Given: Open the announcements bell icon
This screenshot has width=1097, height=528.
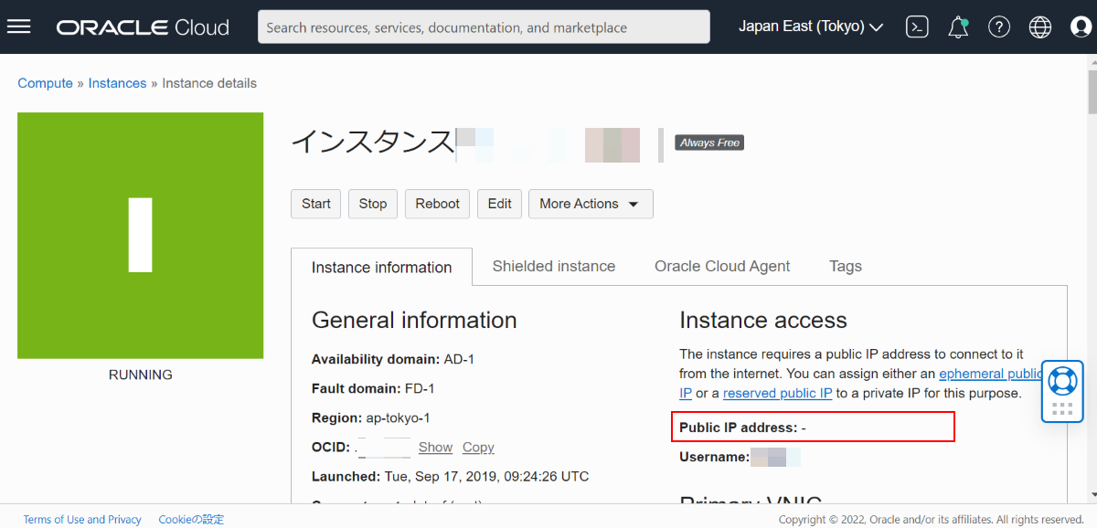Looking at the screenshot, I should pos(958,26).
